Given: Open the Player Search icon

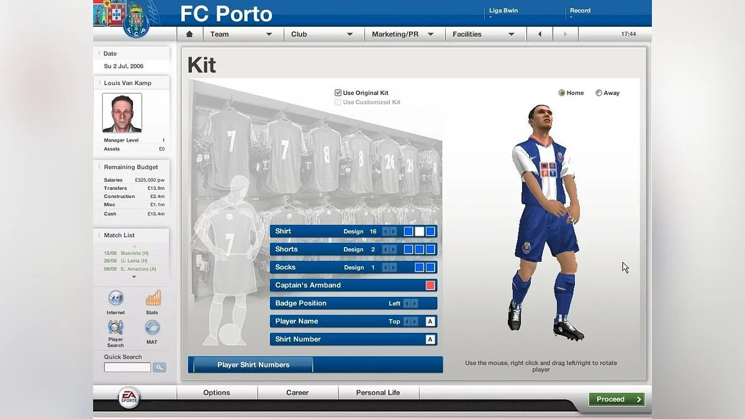Looking at the screenshot, I should point(115,327).
